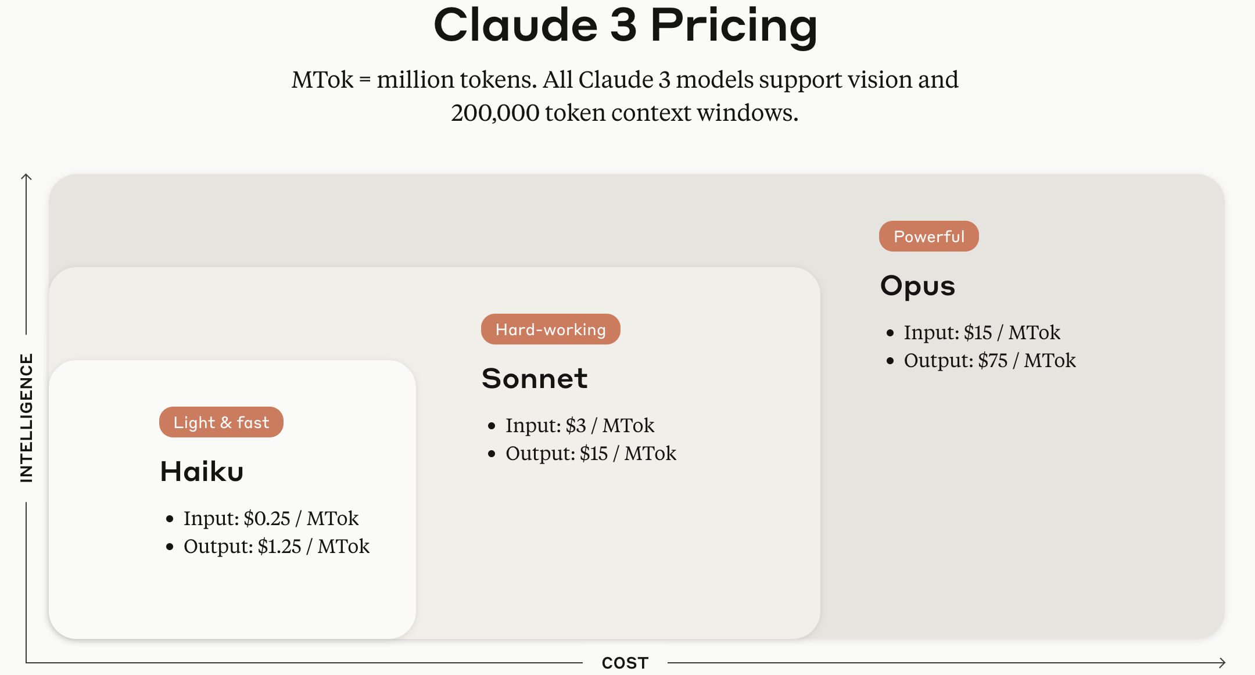Click Haiku Input $0.25 / MTok text
Viewport: 1255px width, 675px height.
point(271,518)
